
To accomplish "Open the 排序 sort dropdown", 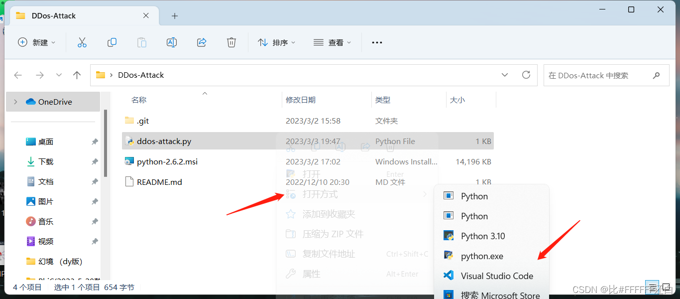I will [277, 42].
